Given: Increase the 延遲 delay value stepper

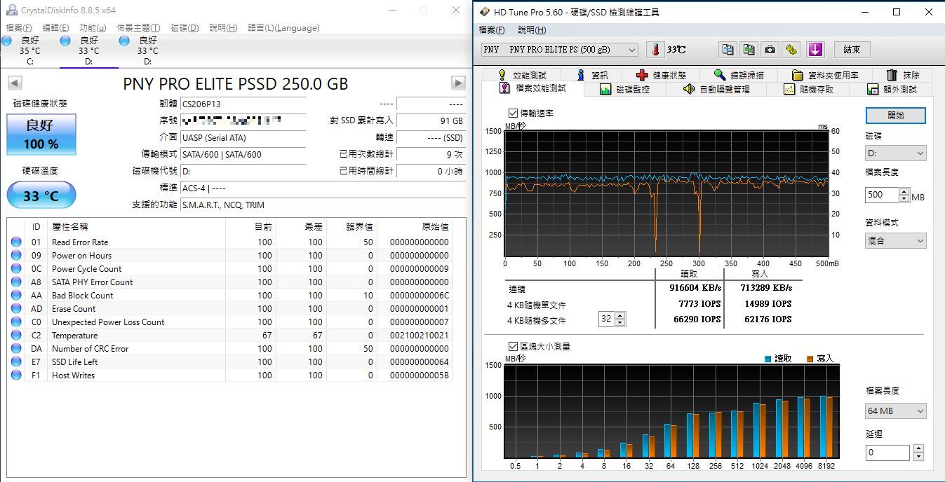Looking at the screenshot, I should point(918,448).
